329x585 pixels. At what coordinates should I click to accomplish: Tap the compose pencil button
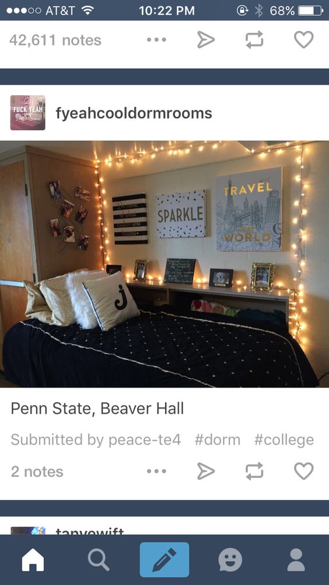pos(164,560)
